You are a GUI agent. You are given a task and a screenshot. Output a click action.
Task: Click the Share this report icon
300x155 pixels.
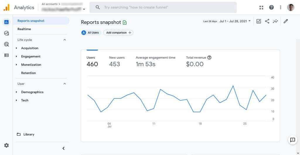pyautogui.click(x=267, y=21)
